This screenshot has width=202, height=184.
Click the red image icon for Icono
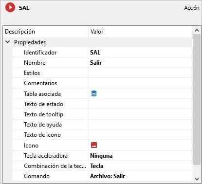(94, 145)
